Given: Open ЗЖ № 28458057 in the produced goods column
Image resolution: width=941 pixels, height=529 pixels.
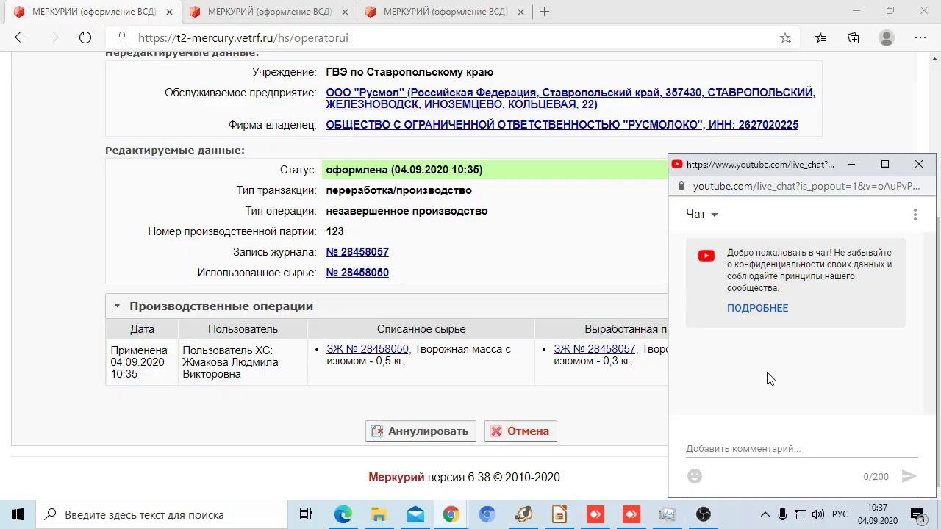Looking at the screenshot, I should (594, 349).
